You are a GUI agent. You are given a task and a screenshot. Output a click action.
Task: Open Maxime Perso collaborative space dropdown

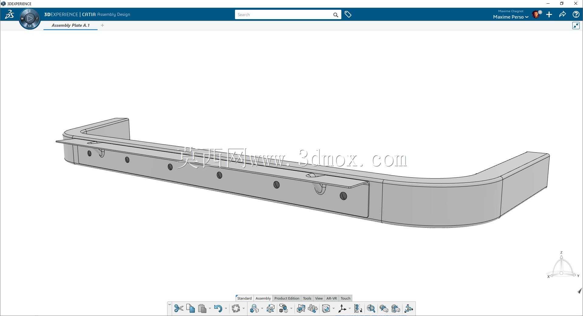click(511, 17)
